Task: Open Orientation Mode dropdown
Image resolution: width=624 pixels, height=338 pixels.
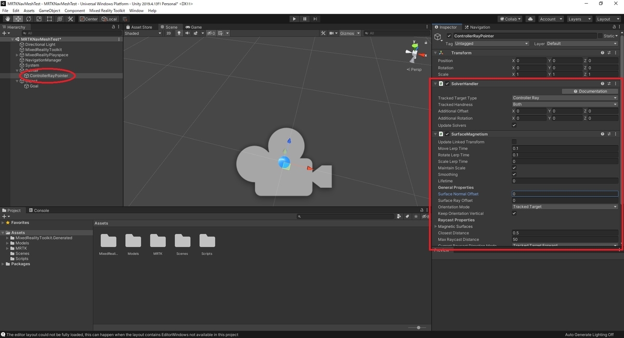Action: (565, 207)
